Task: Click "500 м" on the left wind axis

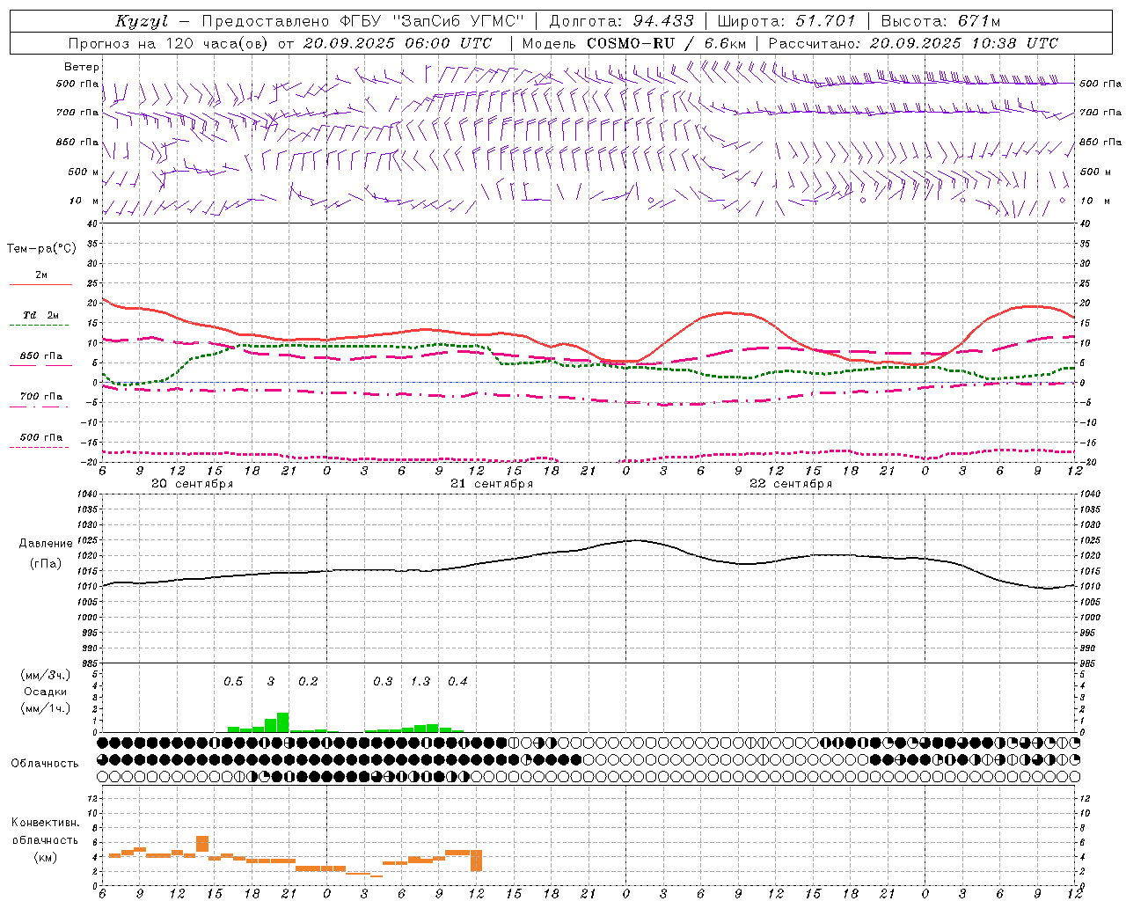Action: point(84,172)
